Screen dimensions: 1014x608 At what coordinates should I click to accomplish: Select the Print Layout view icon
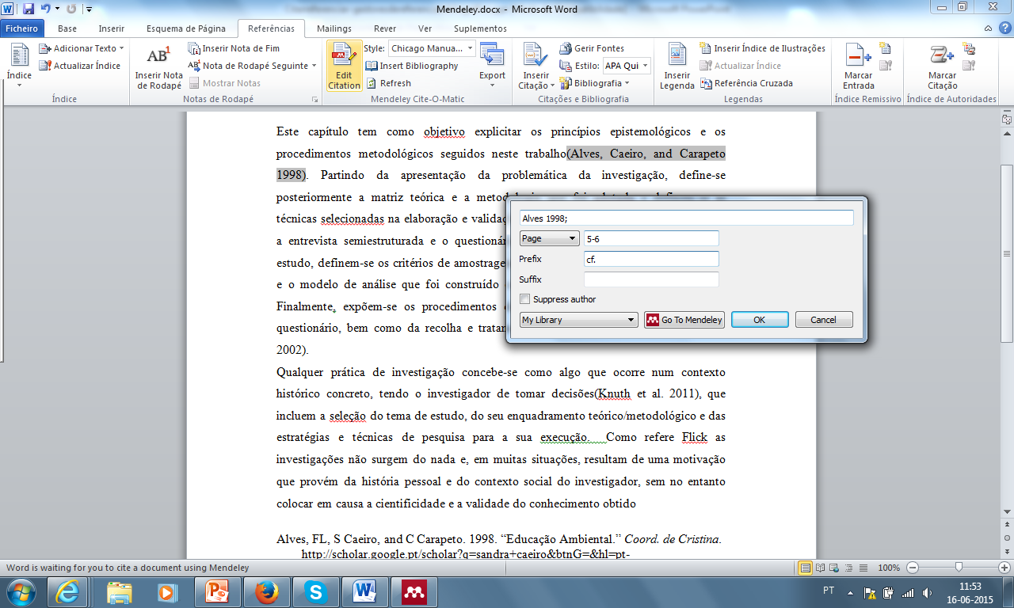pos(806,568)
